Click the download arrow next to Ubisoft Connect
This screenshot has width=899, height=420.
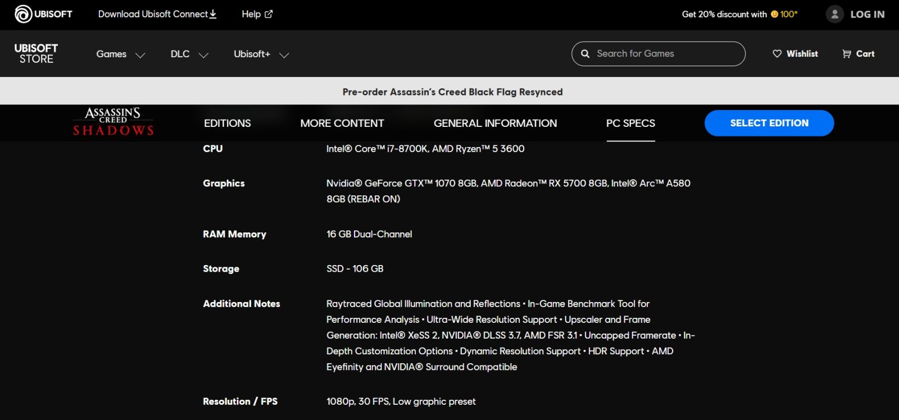point(213,14)
